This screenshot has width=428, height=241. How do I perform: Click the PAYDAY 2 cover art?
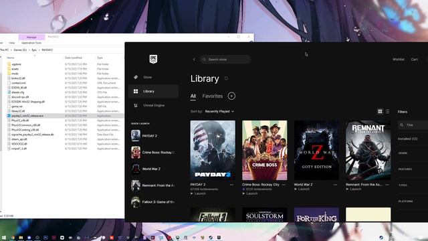[x=213, y=150]
